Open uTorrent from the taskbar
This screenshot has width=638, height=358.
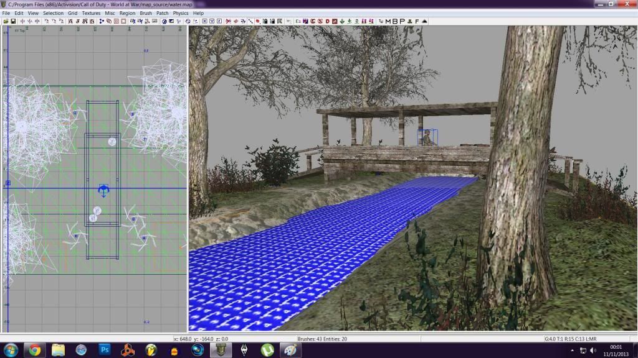(x=267, y=350)
